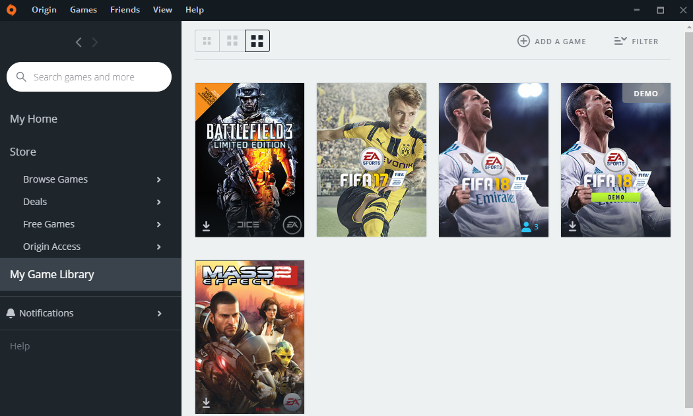Select the Battlefield 3 Limited Edition tile

click(249, 160)
